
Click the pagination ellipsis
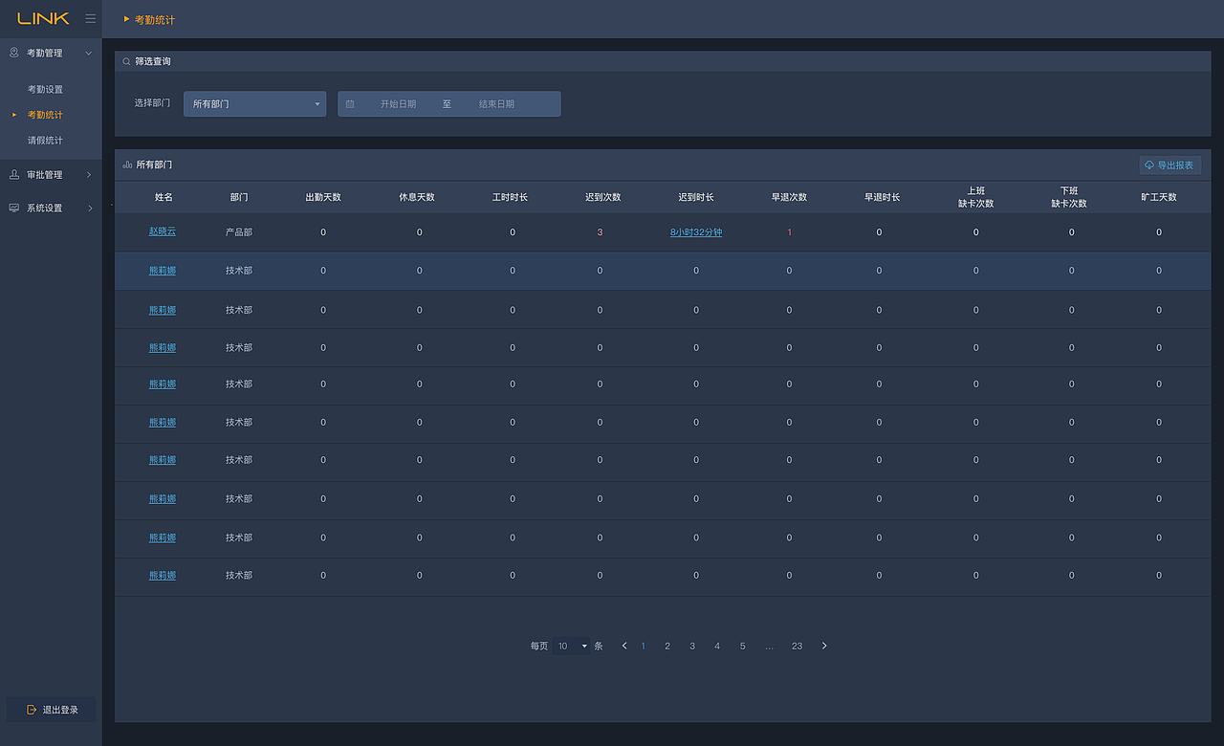[x=769, y=647]
